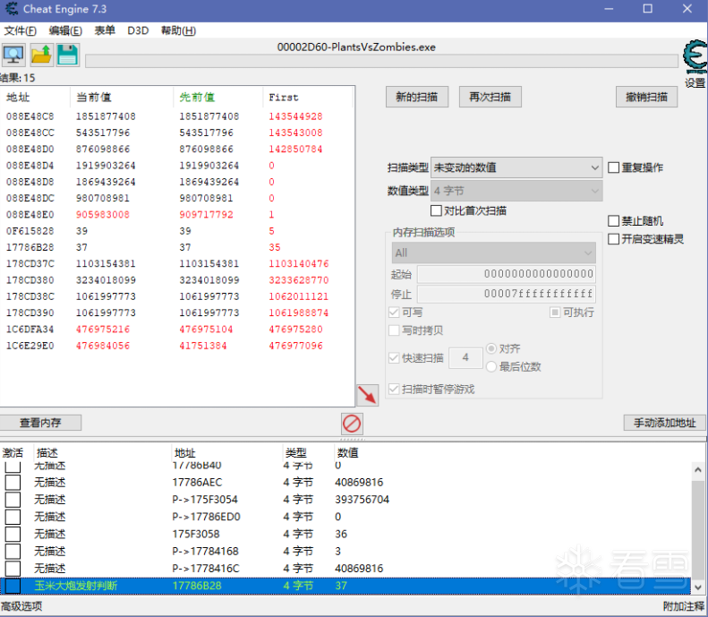Viewport: 708px width, 617px height.
Task: Activate checkbox for address 17786AEC row
Action: point(13,483)
